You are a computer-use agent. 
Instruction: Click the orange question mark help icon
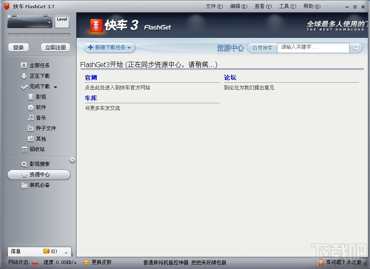pyautogui.click(x=321, y=262)
